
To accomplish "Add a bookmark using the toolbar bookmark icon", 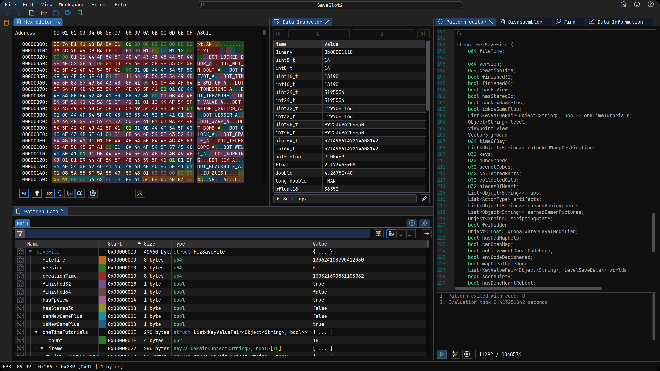I will [80, 13].
